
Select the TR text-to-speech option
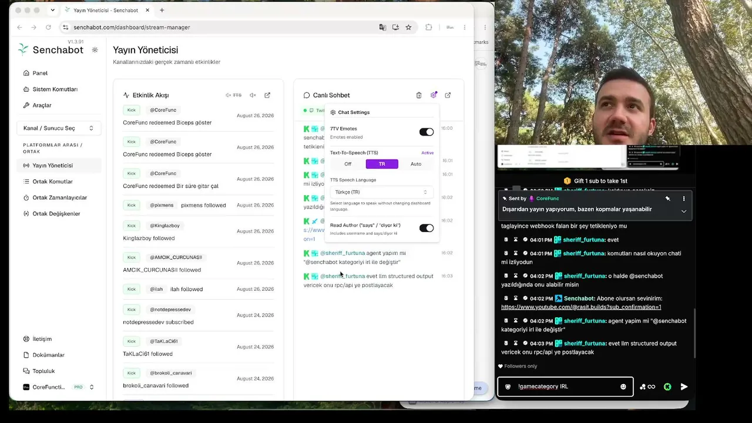click(x=382, y=164)
